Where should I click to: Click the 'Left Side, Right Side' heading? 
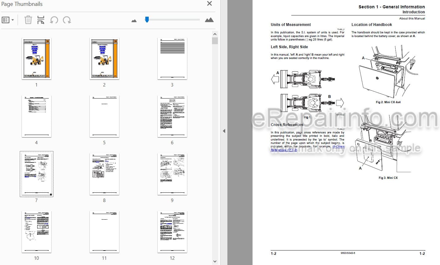coord(289,47)
